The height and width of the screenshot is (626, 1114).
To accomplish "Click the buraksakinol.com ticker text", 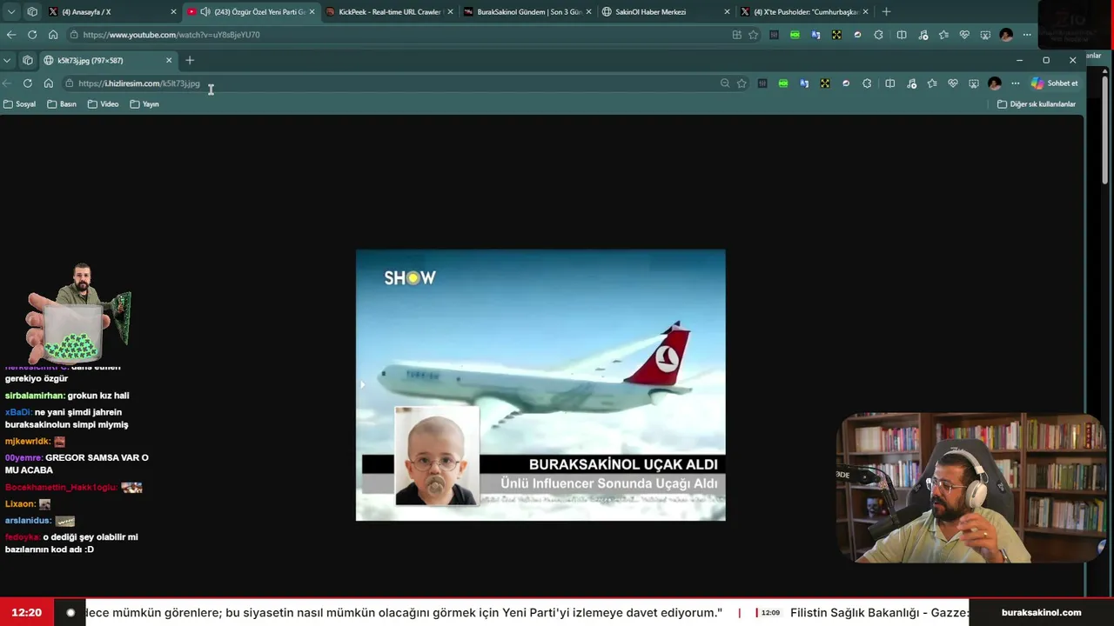I will (1041, 613).
